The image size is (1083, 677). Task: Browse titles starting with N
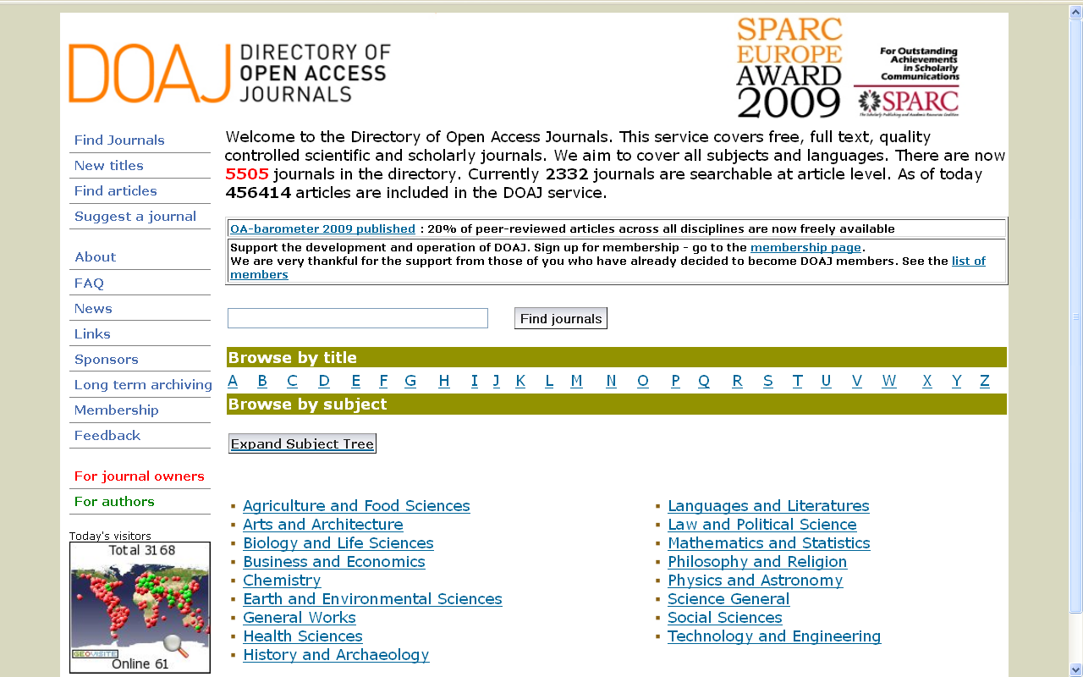coord(611,381)
